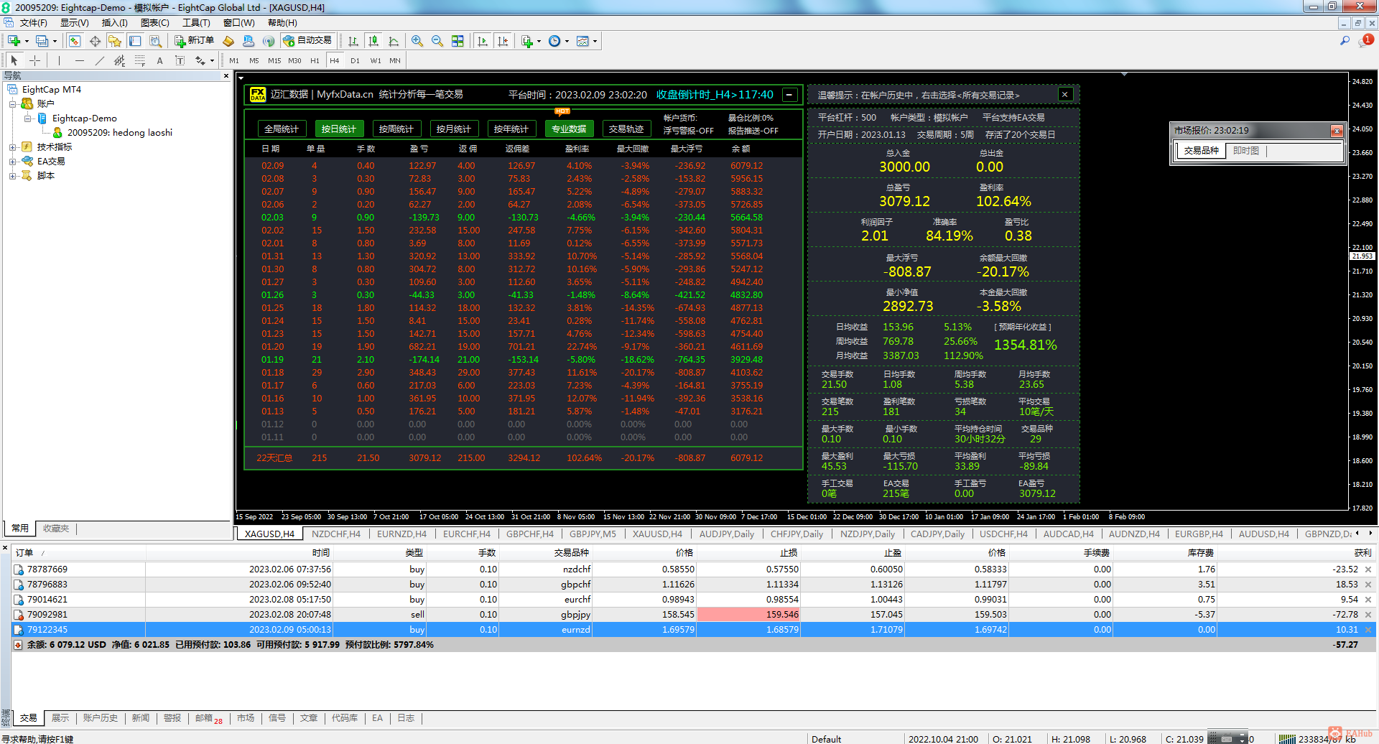Switch to the 即时图 tab in 市场报价
This screenshot has height=744, width=1379.
[1246, 151]
